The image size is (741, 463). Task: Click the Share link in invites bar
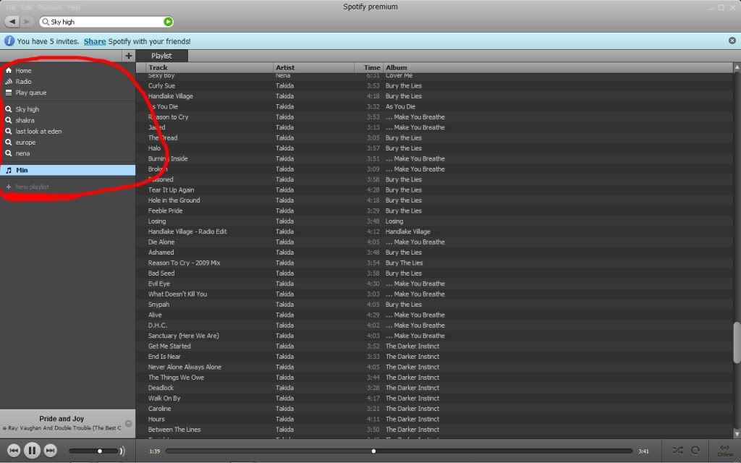click(x=94, y=41)
